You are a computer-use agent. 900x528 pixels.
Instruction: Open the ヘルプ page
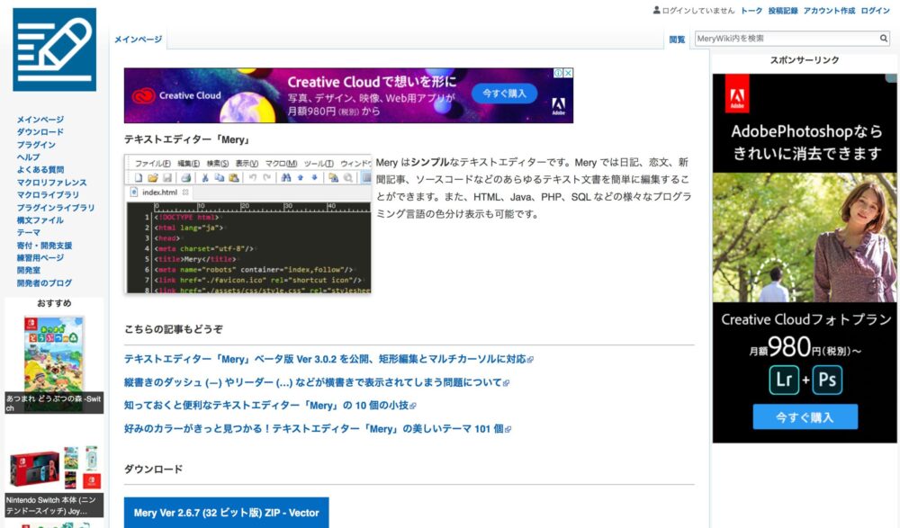(28, 157)
